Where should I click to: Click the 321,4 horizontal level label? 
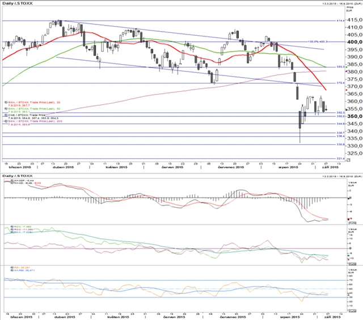(340, 159)
